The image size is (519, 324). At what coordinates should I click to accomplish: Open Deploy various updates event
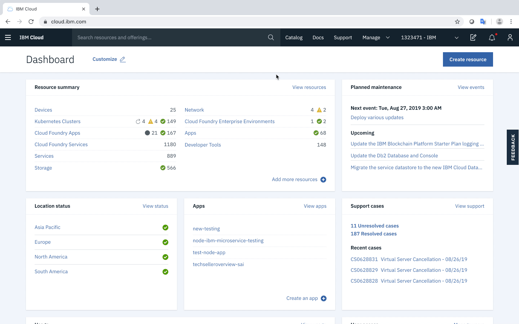(x=377, y=118)
